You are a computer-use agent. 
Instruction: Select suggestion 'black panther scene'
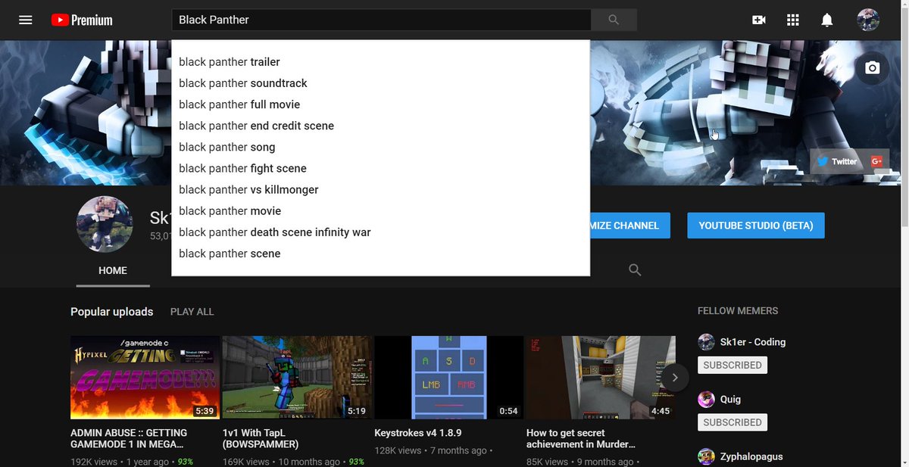pos(380,253)
